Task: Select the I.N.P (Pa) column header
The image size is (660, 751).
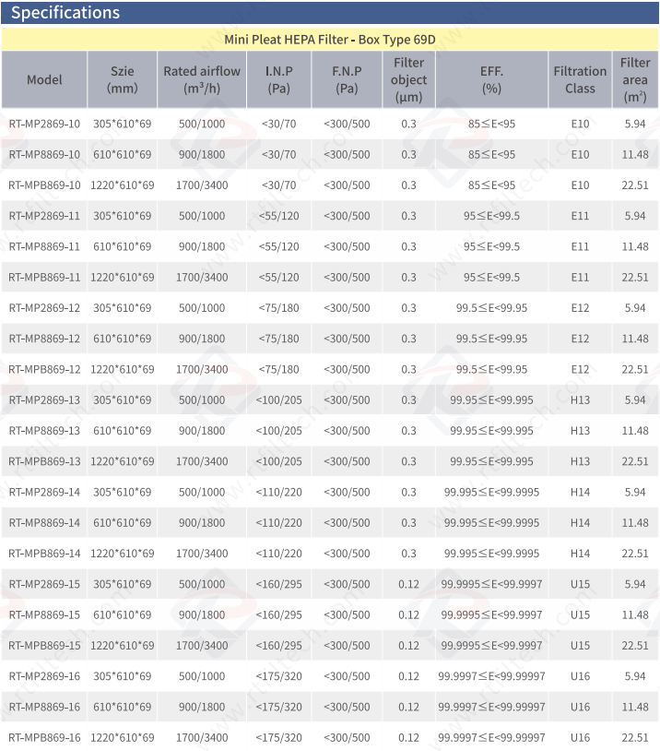Action: (278, 79)
